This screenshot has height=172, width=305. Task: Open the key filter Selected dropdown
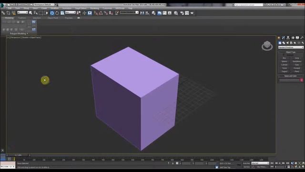coord(260,163)
